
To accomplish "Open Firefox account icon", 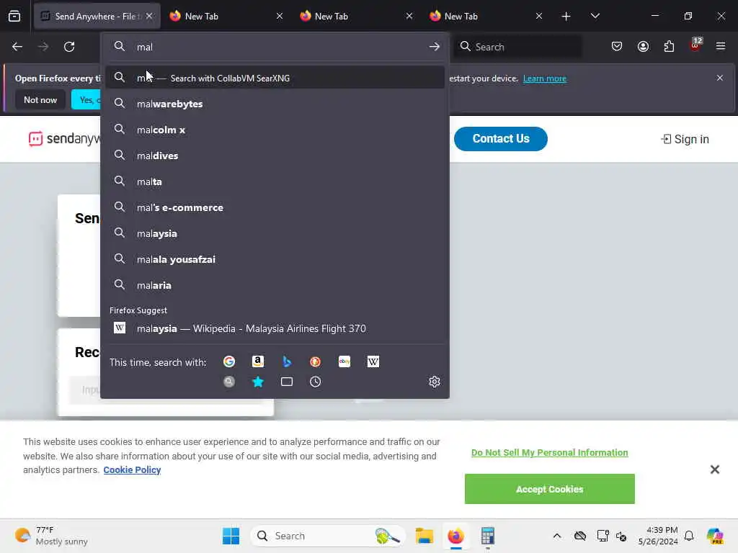I will point(643,47).
